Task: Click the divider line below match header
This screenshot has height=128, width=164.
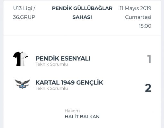Action: coord(82,35)
